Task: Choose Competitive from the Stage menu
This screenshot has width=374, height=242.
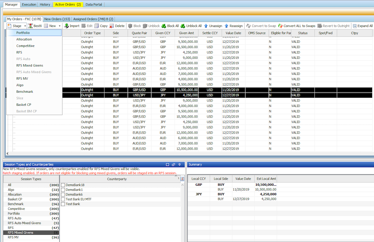Action: tap(25, 46)
